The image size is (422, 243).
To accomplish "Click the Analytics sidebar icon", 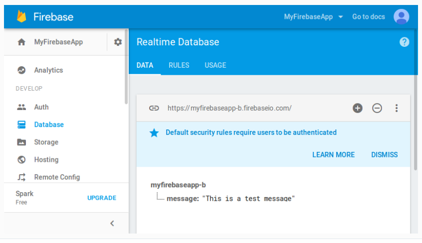I will click(21, 70).
